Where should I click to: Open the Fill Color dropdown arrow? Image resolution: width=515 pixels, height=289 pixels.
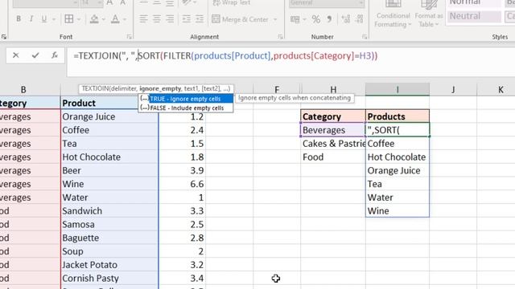point(104,19)
